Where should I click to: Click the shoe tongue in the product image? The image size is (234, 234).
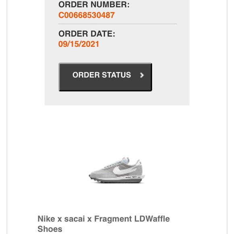click(x=126, y=160)
